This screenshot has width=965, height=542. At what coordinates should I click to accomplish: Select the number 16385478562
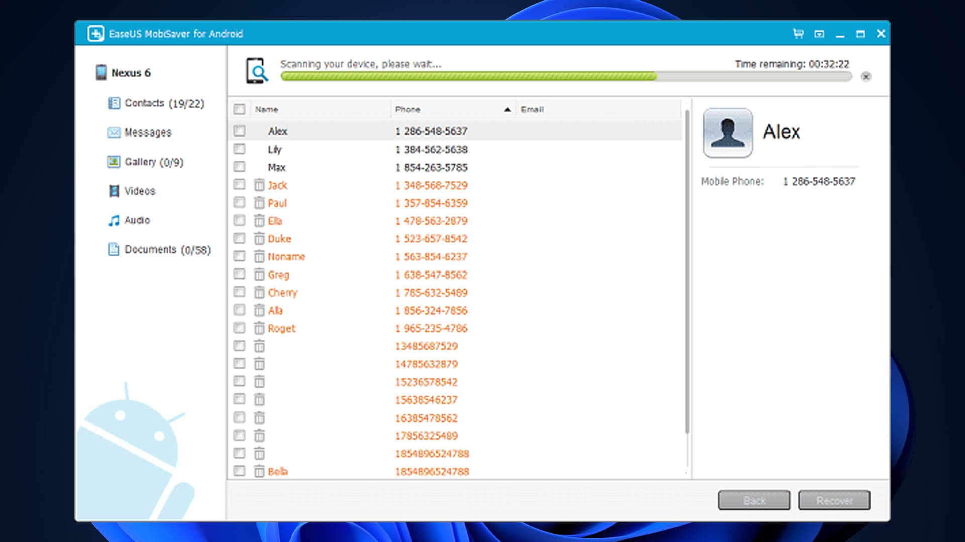[x=426, y=418]
